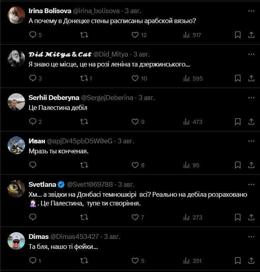260x272 pixels.
Task: Open Did Mitya & Cat's profile picture
Action: tap(16, 59)
